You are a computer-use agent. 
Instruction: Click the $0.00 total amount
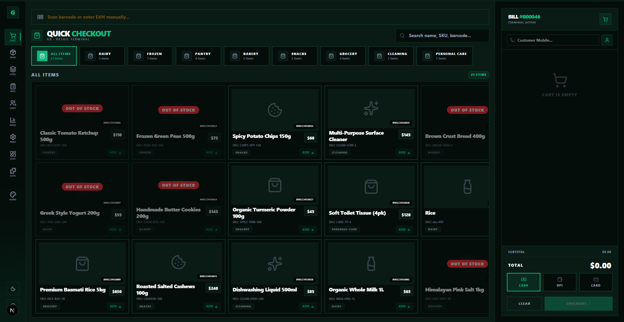click(x=601, y=265)
